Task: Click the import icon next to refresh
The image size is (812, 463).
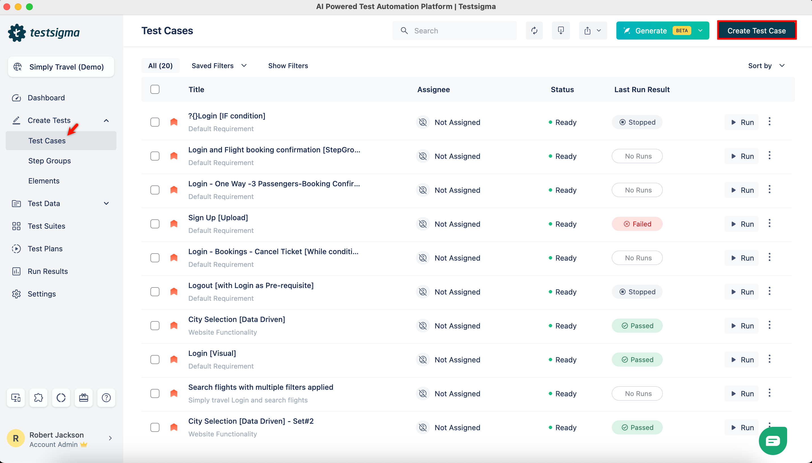Action: [561, 31]
